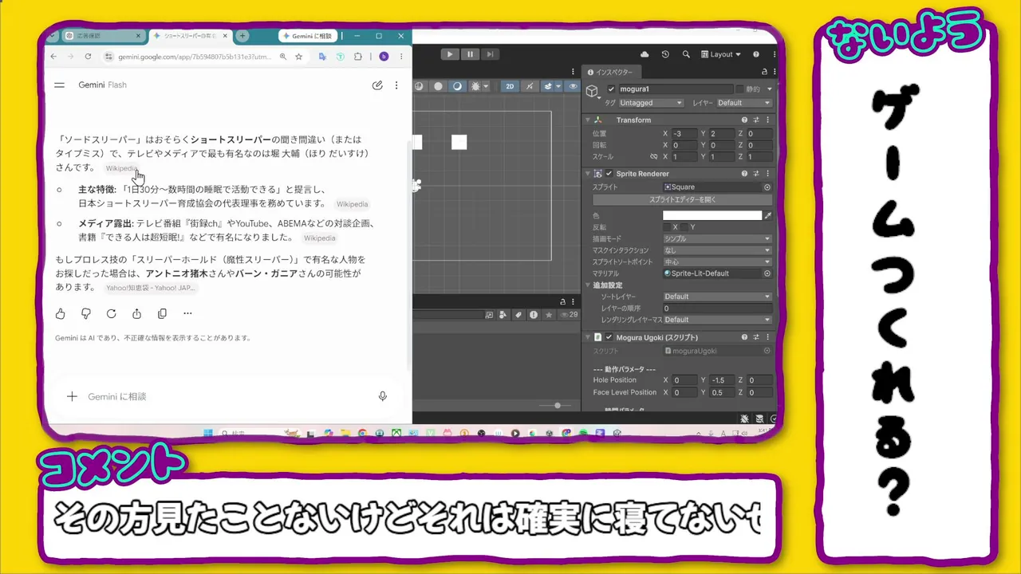This screenshot has height=574, width=1021.
Task: Click the Gemini microphone icon
Action: pyautogui.click(x=382, y=396)
